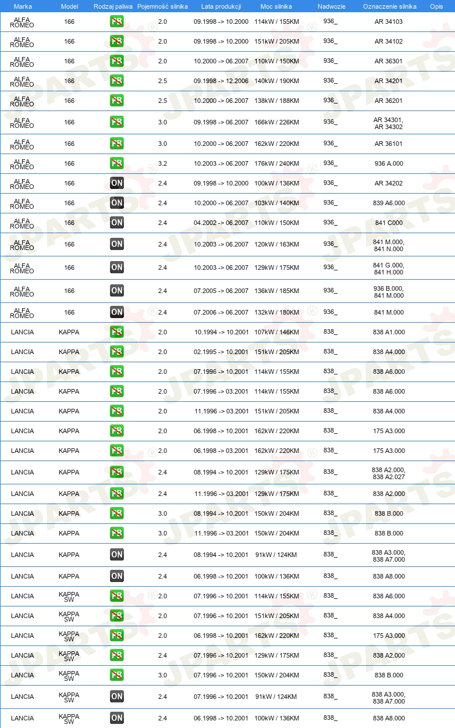This screenshot has height=728, width=455.
Task: Click the 936 B.000, 841 M.000 cell
Action: [389, 292]
